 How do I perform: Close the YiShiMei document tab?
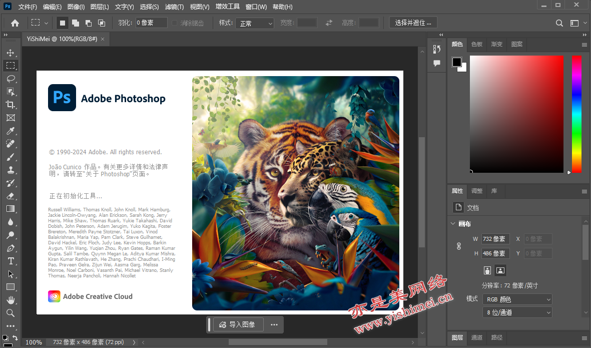[103, 39]
